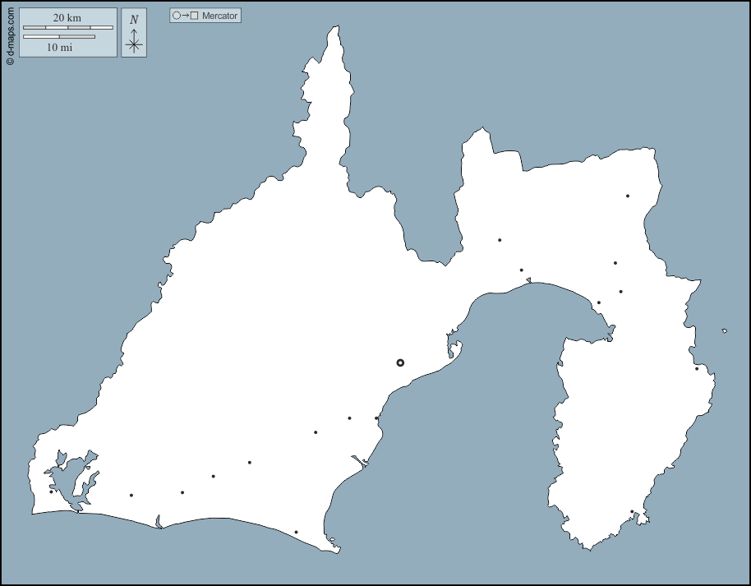
Task: Select the coastal dot just southwest of the capital
Action: (376, 418)
